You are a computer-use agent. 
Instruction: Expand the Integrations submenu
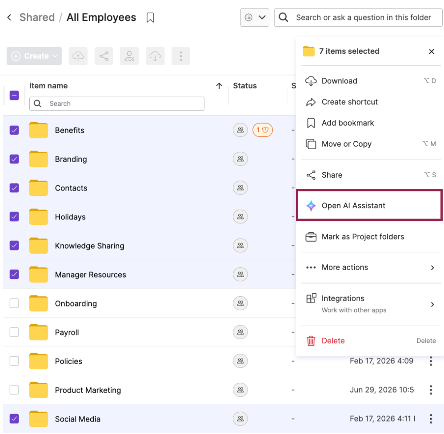click(x=370, y=304)
